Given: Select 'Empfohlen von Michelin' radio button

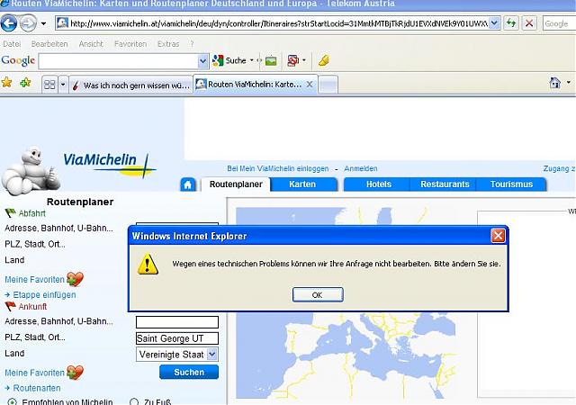Looking at the screenshot, I should 12,402.
